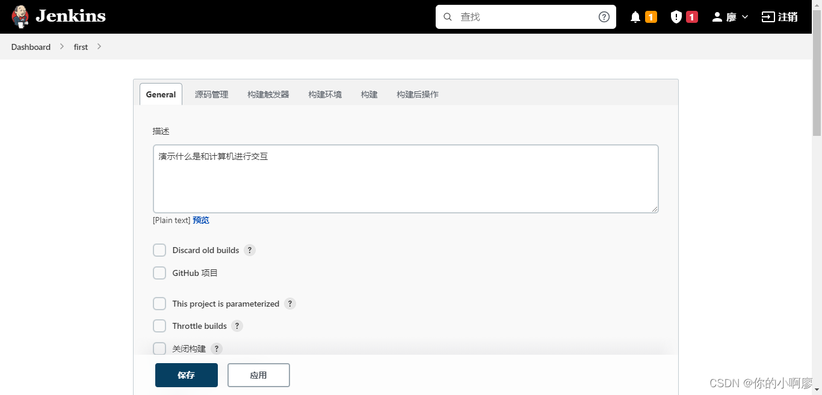Click inside the description textarea
Image resolution: width=822 pixels, height=395 pixels.
click(x=406, y=177)
